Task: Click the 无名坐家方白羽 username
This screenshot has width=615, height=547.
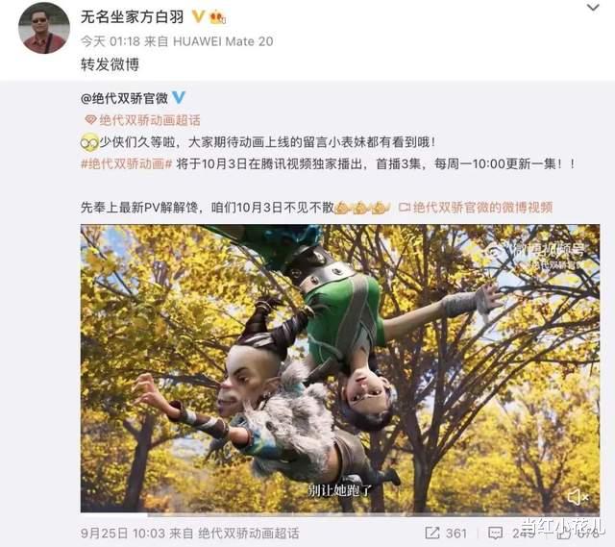Action: tap(133, 17)
